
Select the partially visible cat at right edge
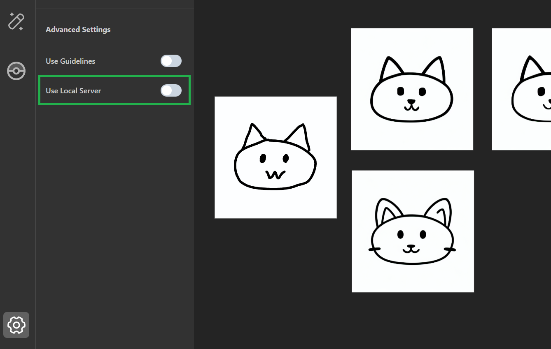[521, 89]
